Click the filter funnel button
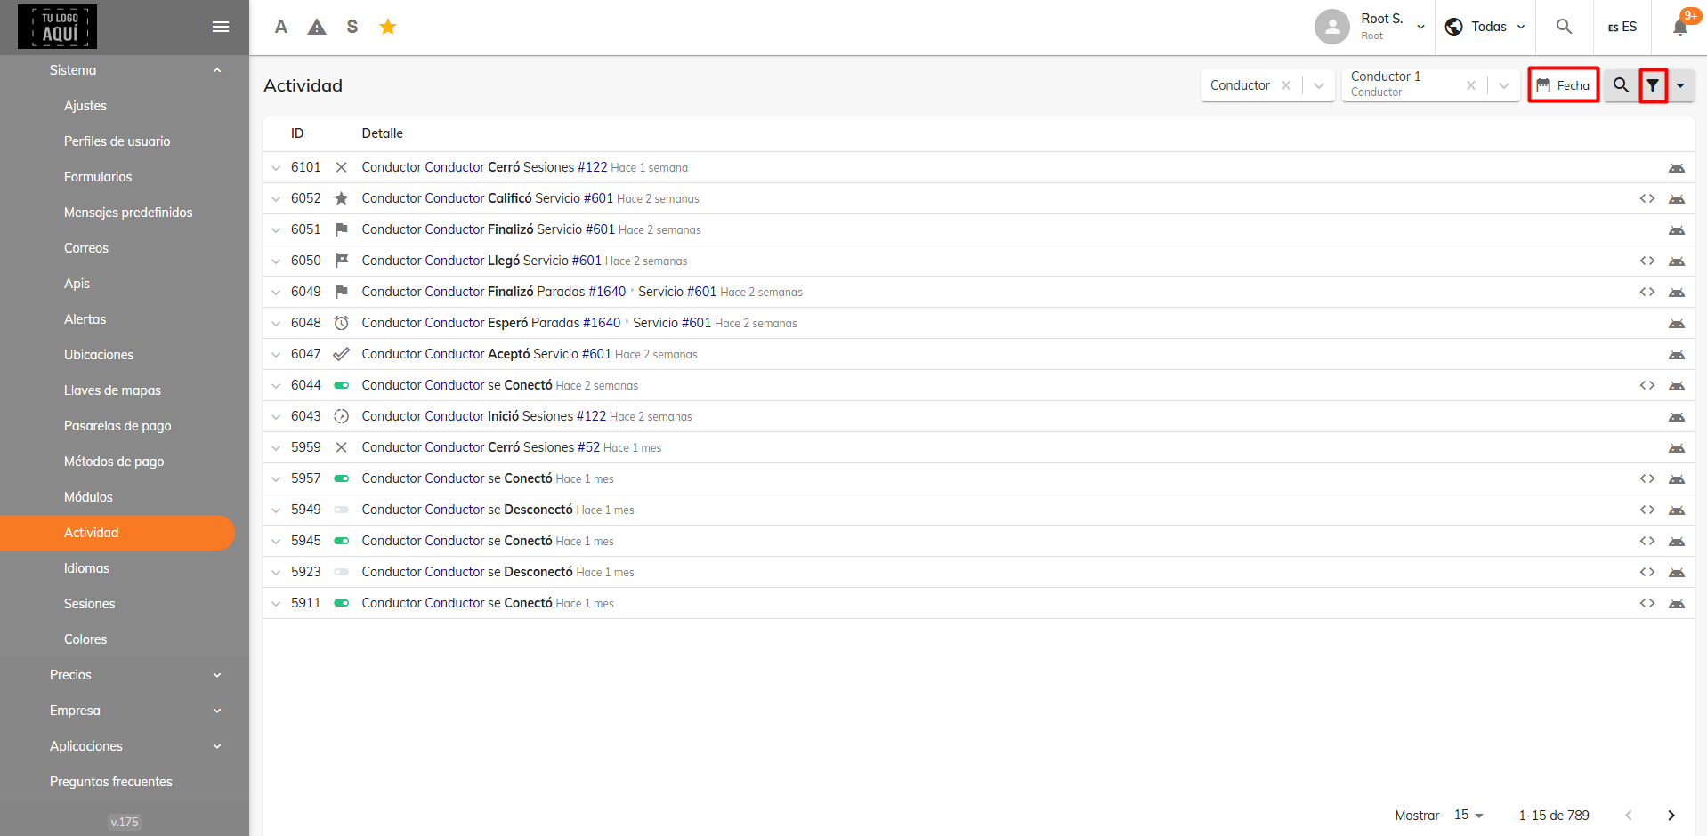Viewport: 1707px width, 836px height. (x=1653, y=85)
